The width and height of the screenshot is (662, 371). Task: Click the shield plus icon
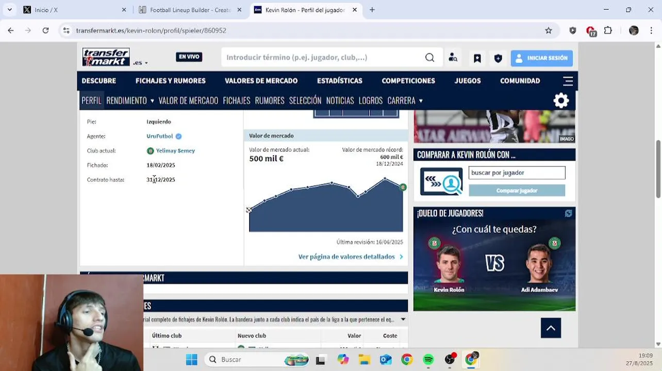[498, 58]
